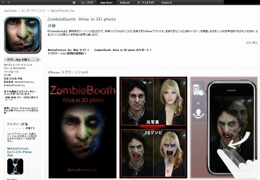This screenshot has width=260, height=180.
Task: Open the 元写真 / 3Dゾンビ comparison screenshot
Action: click(154, 128)
